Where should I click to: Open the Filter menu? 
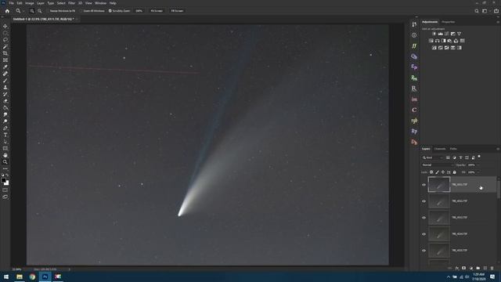coord(71,3)
